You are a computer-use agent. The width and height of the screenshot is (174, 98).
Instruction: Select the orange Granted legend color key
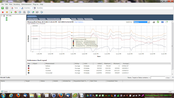pos(29,71)
